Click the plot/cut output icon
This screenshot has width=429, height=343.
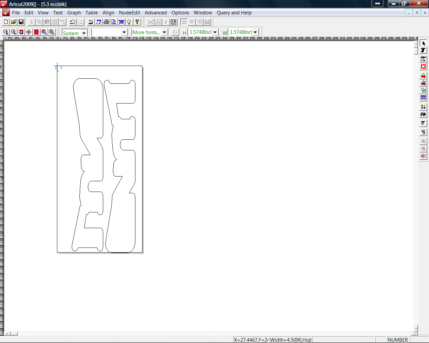point(90,22)
